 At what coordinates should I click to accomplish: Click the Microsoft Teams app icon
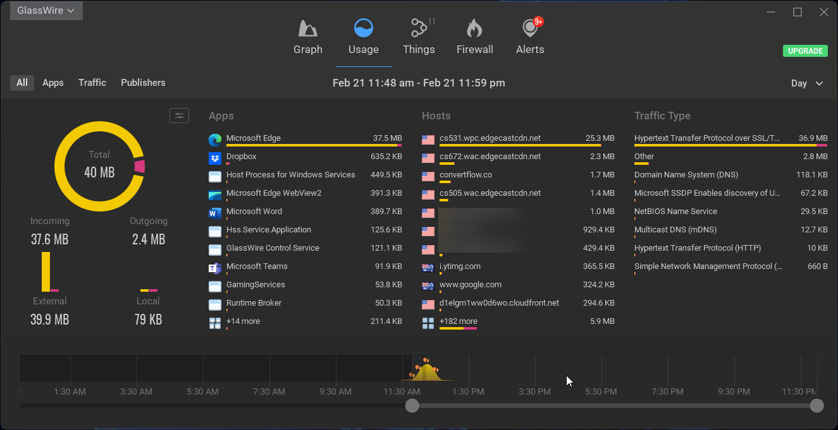(x=215, y=267)
